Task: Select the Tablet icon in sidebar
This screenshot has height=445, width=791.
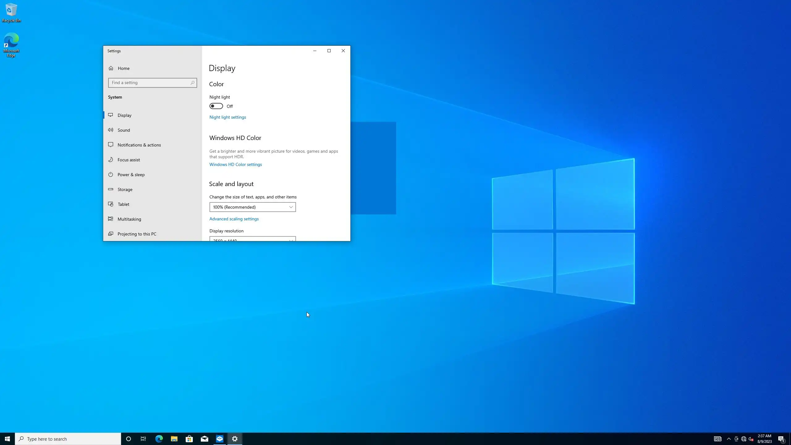Action: [111, 204]
